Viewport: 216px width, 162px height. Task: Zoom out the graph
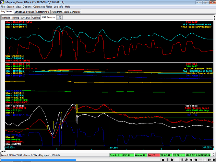point(182,160)
